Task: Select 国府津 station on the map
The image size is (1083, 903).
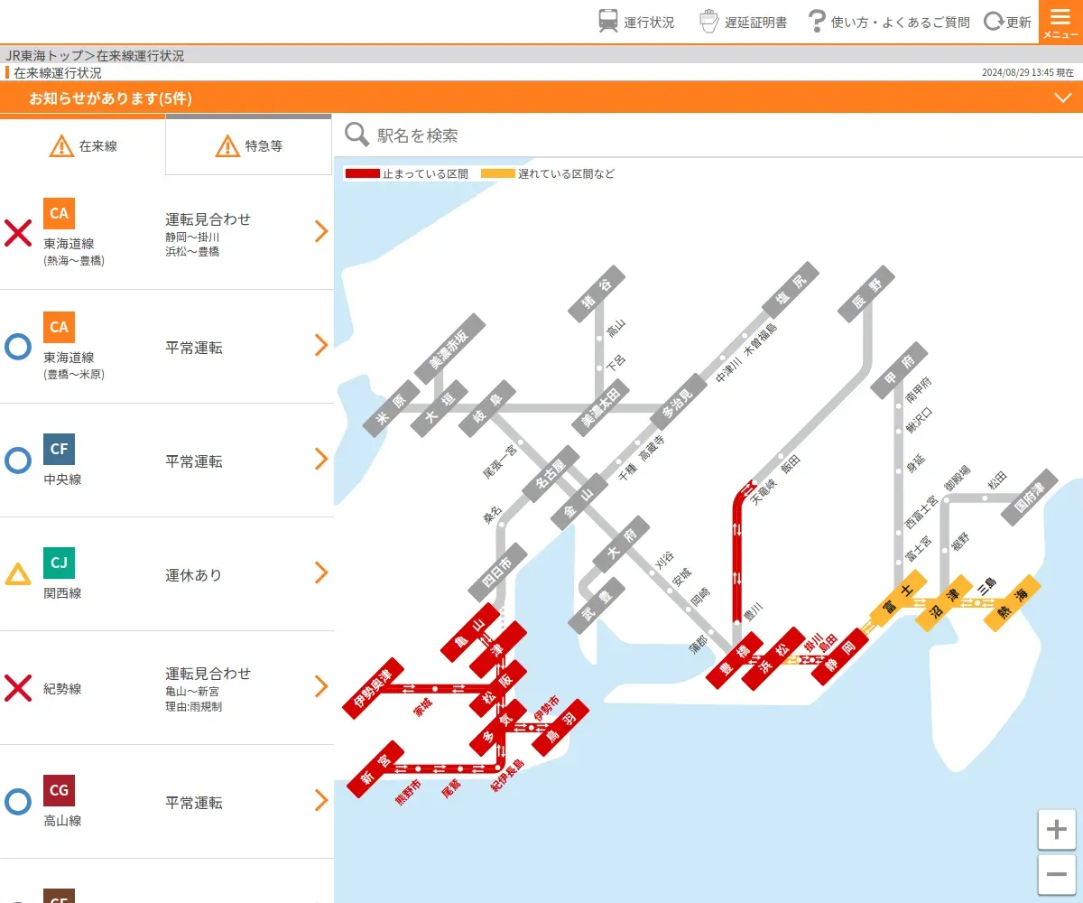Action: click(1030, 497)
